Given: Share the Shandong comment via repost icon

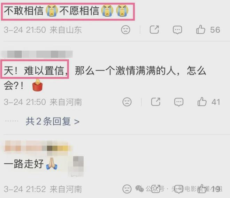Looking at the screenshot, I should pos(154,29).
